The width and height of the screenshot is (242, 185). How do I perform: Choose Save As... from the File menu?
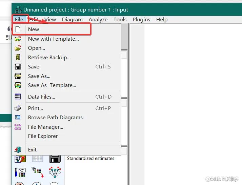tap(39, 76)
